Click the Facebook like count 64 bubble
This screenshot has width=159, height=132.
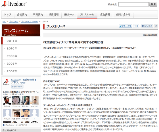pos(156,26)
